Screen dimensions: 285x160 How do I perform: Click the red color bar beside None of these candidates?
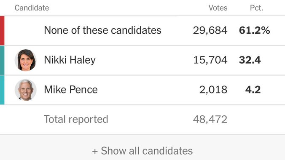click(2, 30)
